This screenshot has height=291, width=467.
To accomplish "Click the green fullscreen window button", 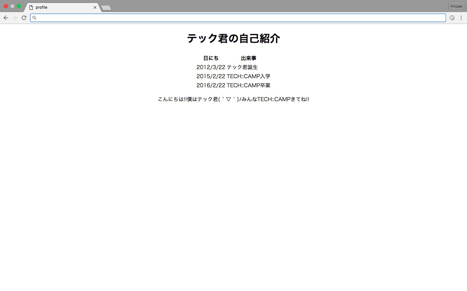I will (x=19, y=6).
